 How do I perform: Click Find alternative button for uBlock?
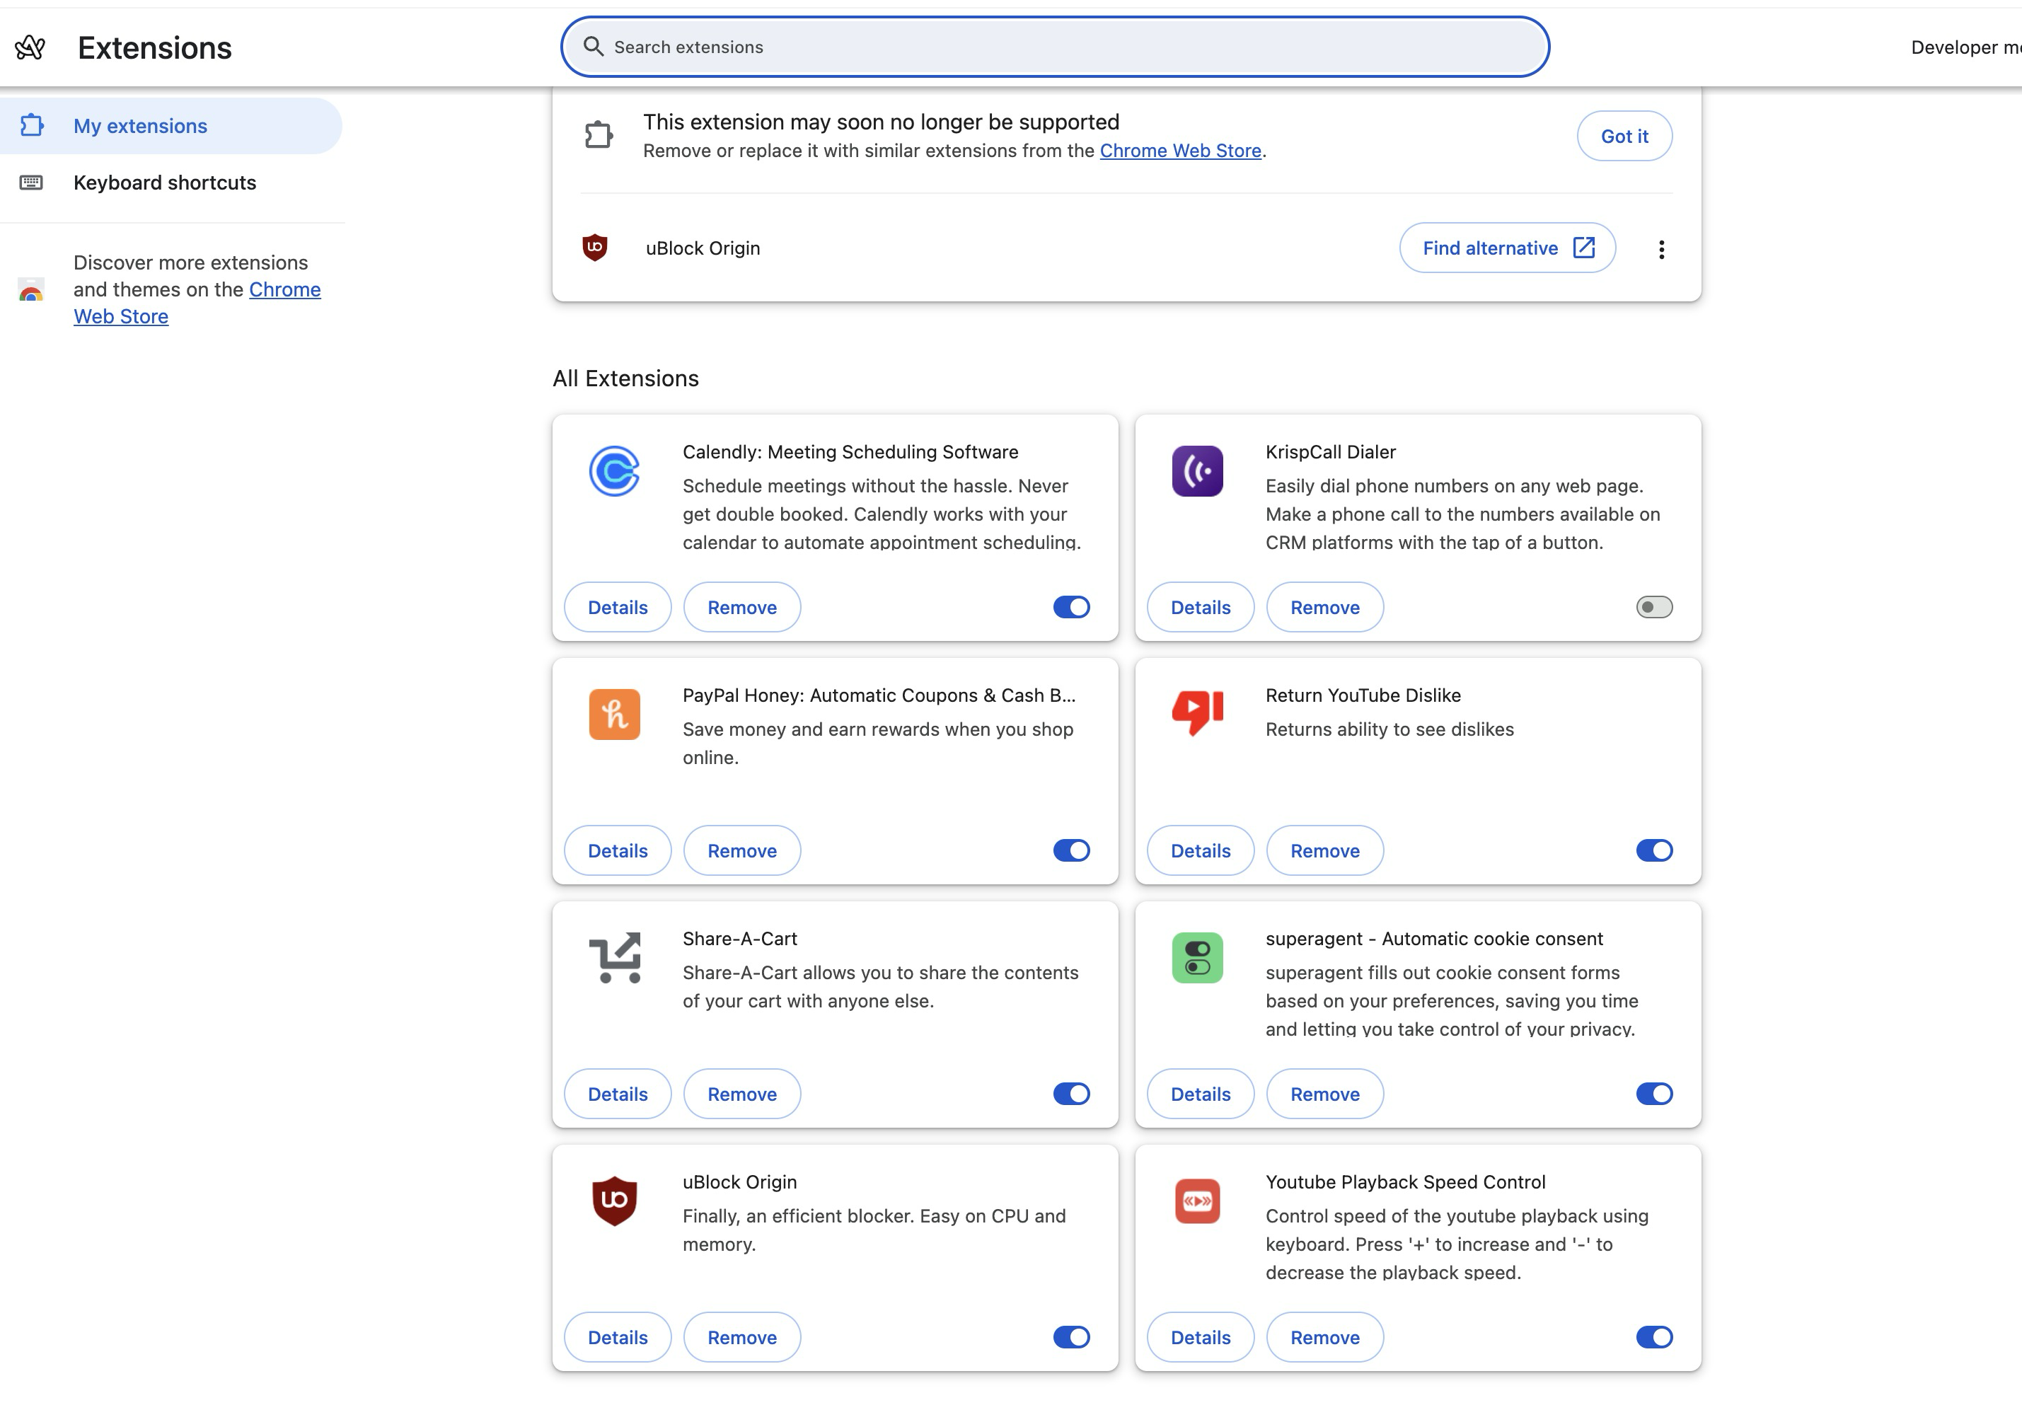(x=1507, y=248)
